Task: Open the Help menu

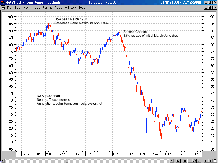Action: [x=82, y=8]
